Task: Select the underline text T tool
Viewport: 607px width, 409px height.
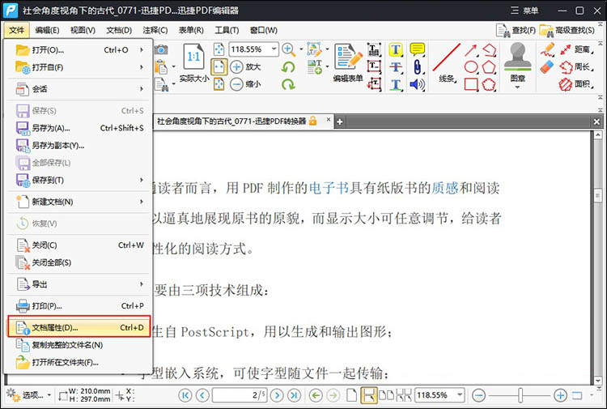Action: (x=396, y=84)
